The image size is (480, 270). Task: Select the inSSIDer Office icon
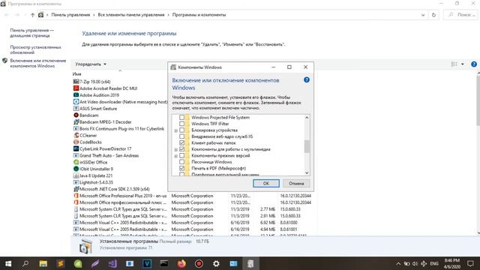coord(76,162)
